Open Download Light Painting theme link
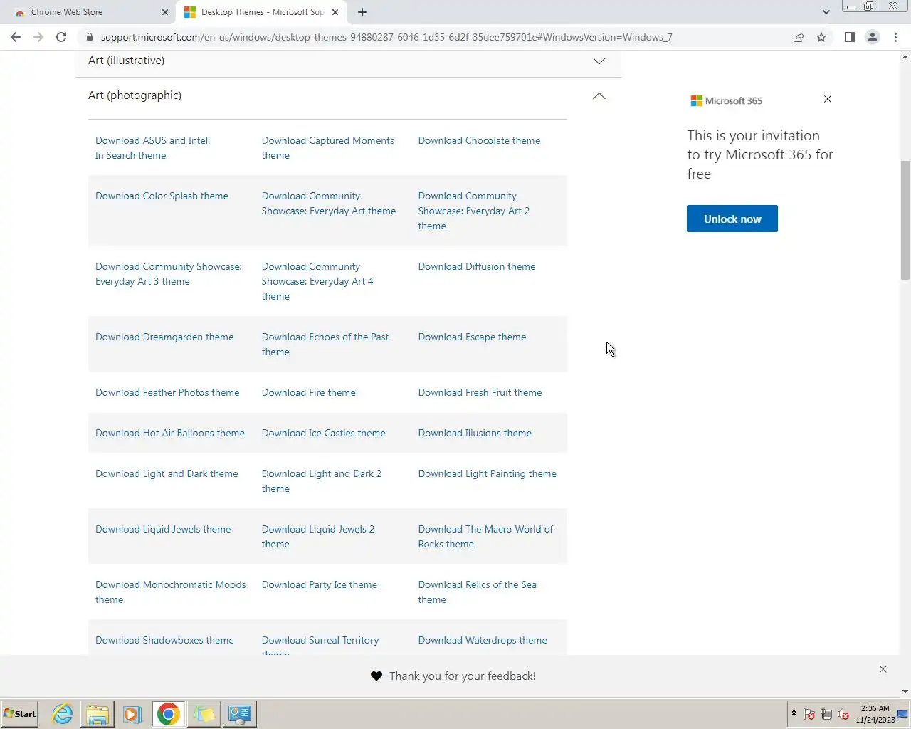 (x=487, y=473)
